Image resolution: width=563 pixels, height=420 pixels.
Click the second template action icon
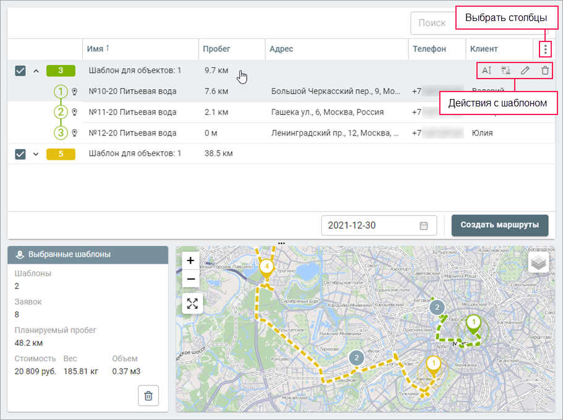(505, 71)
